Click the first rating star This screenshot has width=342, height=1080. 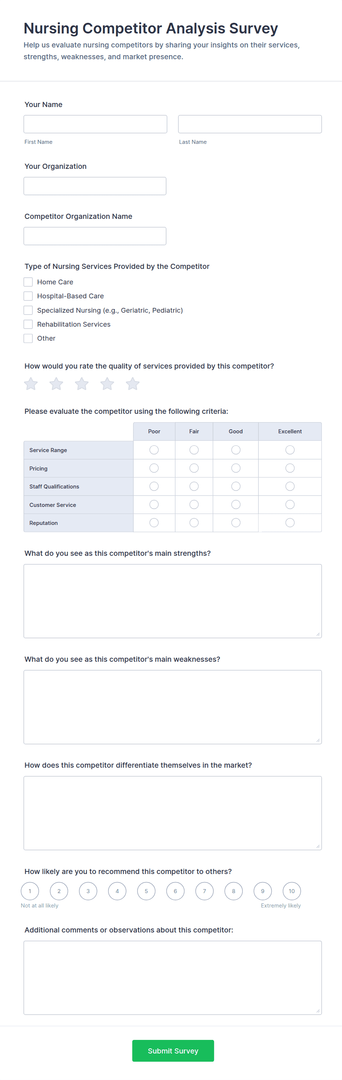click(x=31, y=384)
